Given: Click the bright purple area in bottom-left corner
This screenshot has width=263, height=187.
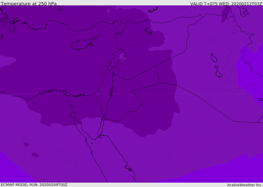Looking at the screenshot, I should click(x=8, y=172).
